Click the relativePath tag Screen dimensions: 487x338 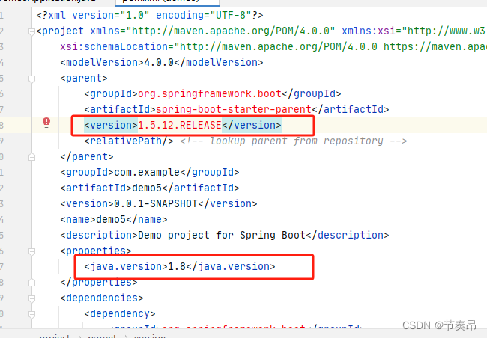(129, 141)
